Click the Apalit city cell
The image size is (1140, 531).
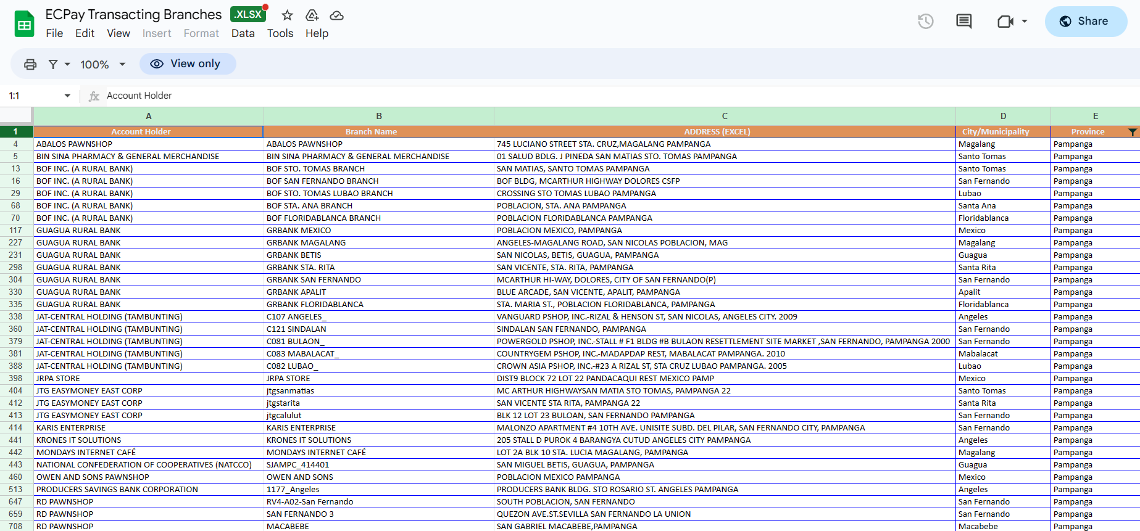[x=1003, y=292]
